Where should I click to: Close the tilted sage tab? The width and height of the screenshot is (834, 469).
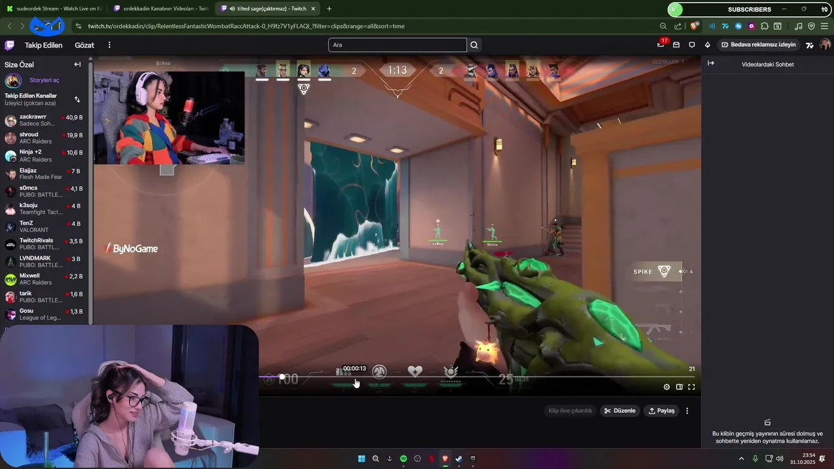point(313,8)
